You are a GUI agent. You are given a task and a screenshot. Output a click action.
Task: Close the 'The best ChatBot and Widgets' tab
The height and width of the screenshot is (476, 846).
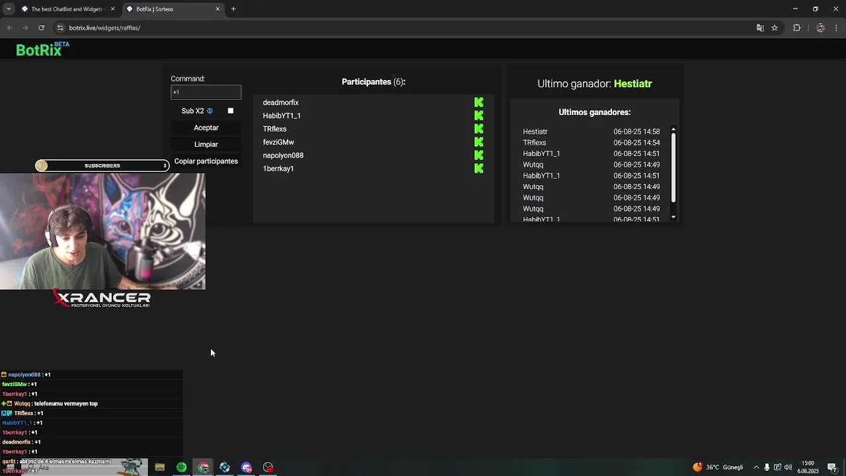coord(112,9)
